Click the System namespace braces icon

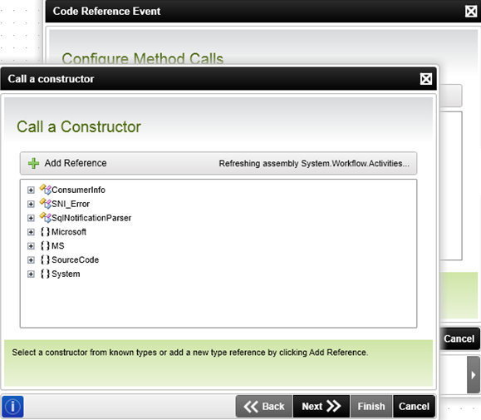[45, 274]
